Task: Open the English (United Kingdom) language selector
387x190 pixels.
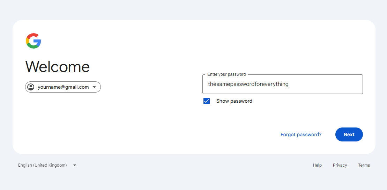Action: [43, 165]
